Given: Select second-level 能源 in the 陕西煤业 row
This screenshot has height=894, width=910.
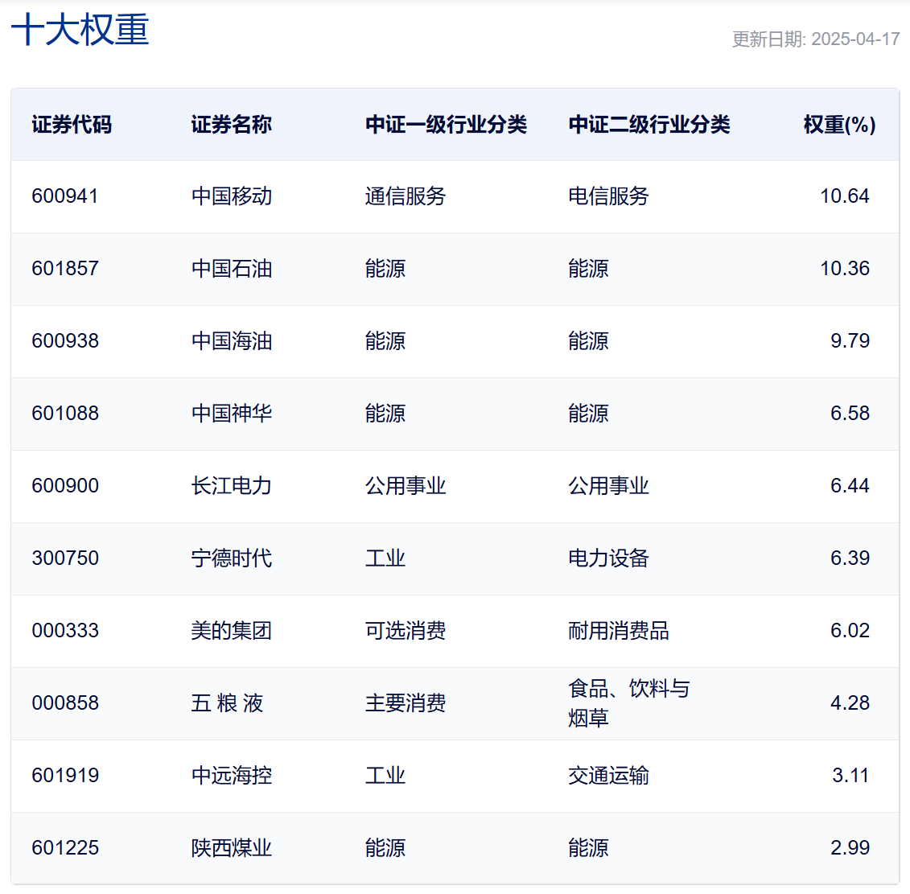Looking at the screenshot, I should (588, 848).
